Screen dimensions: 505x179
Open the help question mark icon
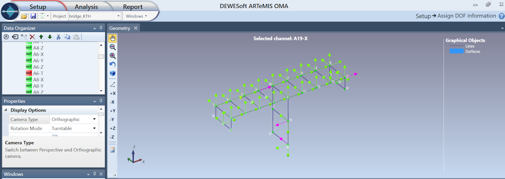501,16
